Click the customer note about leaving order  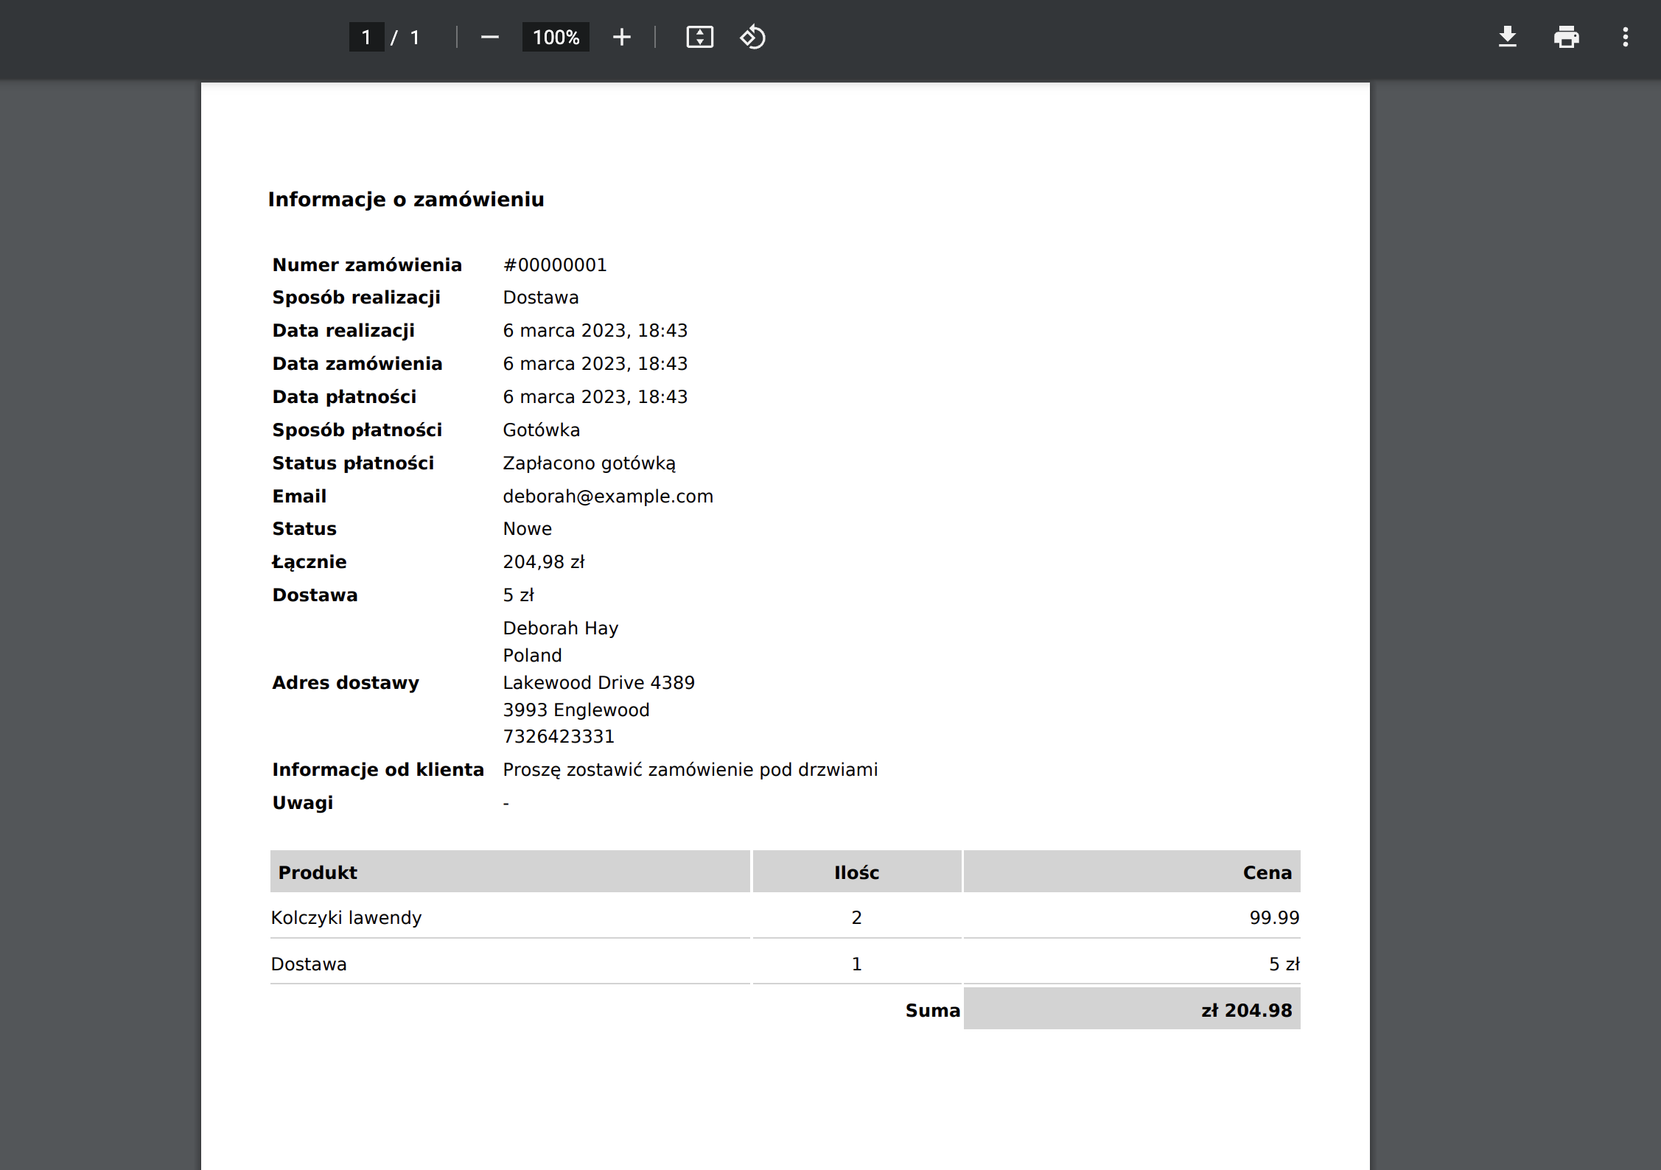pos(690,769)
